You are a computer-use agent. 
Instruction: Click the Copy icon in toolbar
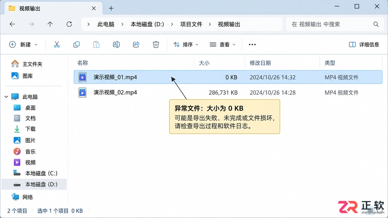click(x=77, y=44)
